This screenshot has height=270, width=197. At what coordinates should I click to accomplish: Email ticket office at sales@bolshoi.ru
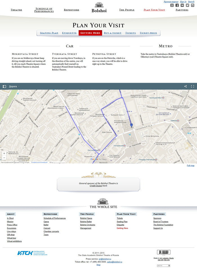point(115,262)
